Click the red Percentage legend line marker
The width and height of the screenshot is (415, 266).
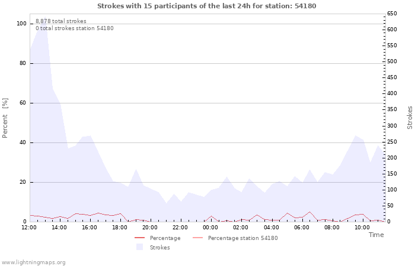tap(140, 238)
